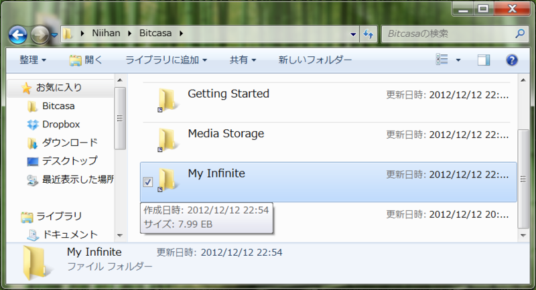Click the file list scrollbar thumb
The width and height of the screenshot is (536, 290).
[523, 179]
